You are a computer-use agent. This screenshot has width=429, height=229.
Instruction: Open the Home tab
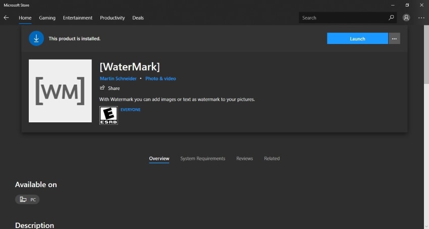point(25,18)
